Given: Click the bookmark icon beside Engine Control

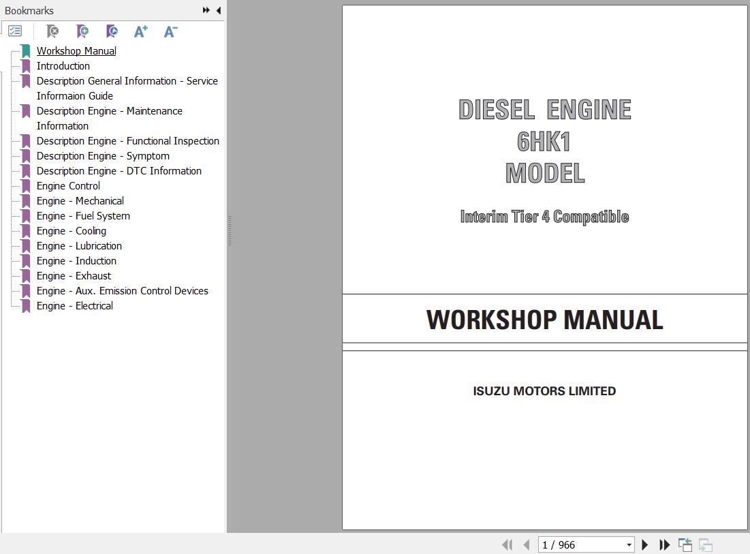Looking at the screenshot, I should pyautogui.click(x=26, y=185).
